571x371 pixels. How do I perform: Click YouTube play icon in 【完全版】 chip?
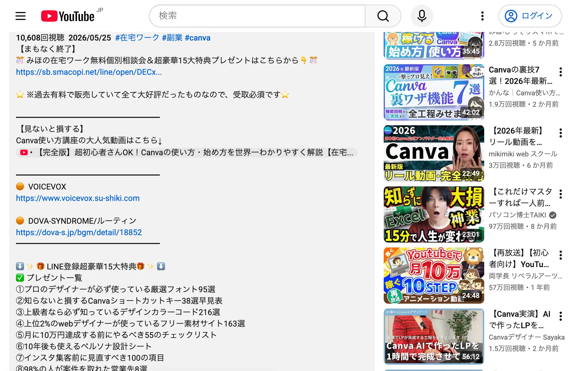[24, 152]
